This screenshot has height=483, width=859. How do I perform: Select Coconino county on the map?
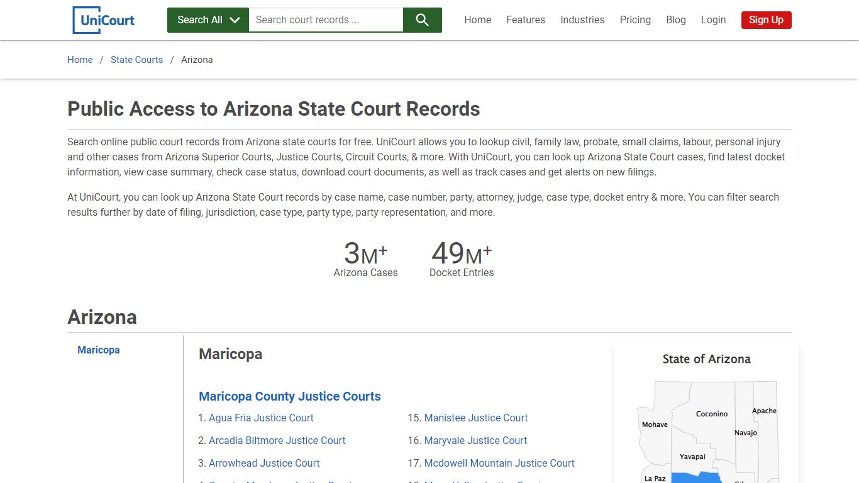click(712, 414)
